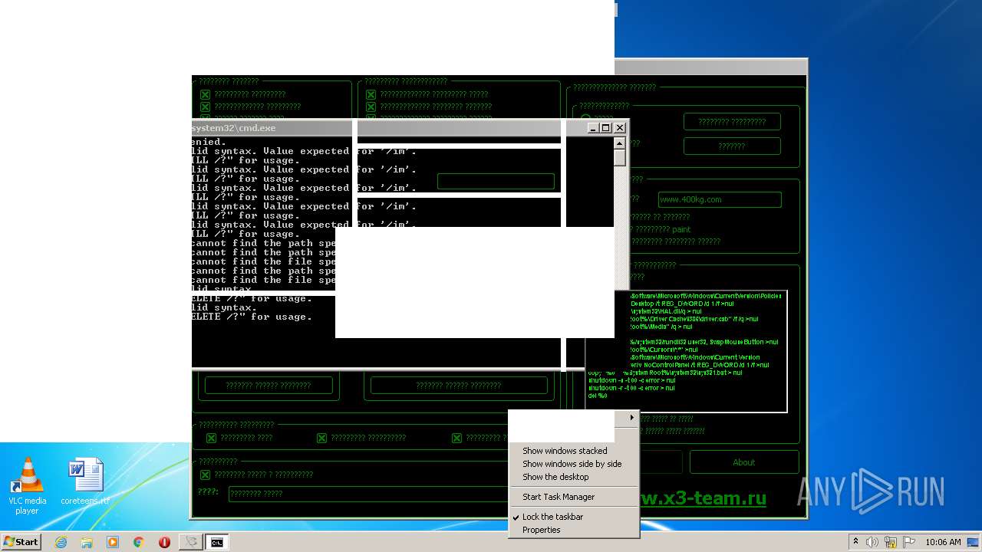This screenshot has height=552, width=982.
Task: Focus the www.400kg.com text field
Action: coord(720,199)
